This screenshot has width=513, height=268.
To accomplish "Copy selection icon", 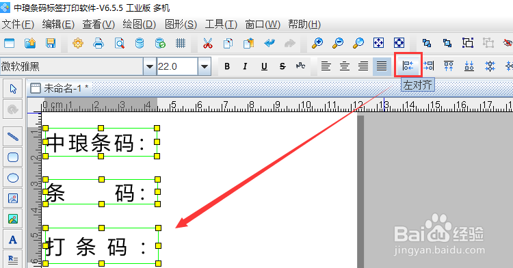I will pyautogui.click(x=228, y=43).
